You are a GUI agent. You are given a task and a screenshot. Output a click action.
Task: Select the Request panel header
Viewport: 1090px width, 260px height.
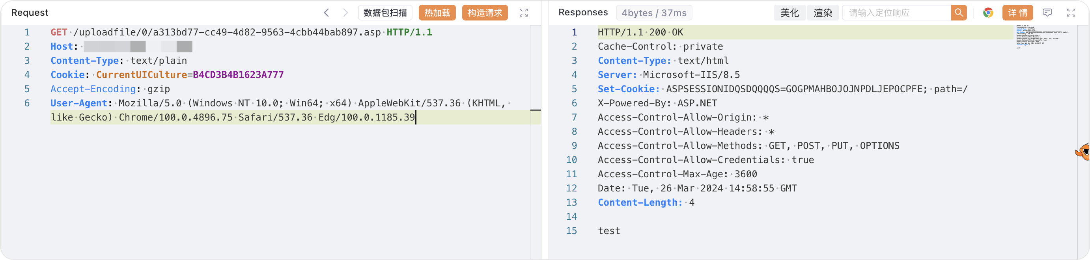click(30, 12)
